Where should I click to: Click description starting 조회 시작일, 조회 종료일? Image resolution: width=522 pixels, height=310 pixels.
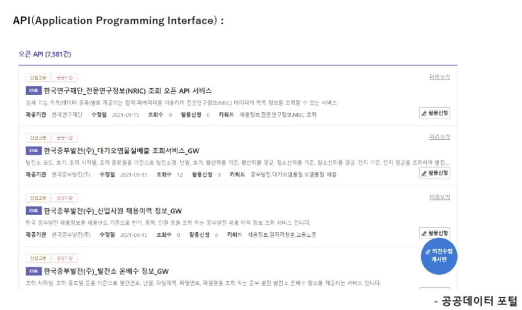tap(203, 283)
